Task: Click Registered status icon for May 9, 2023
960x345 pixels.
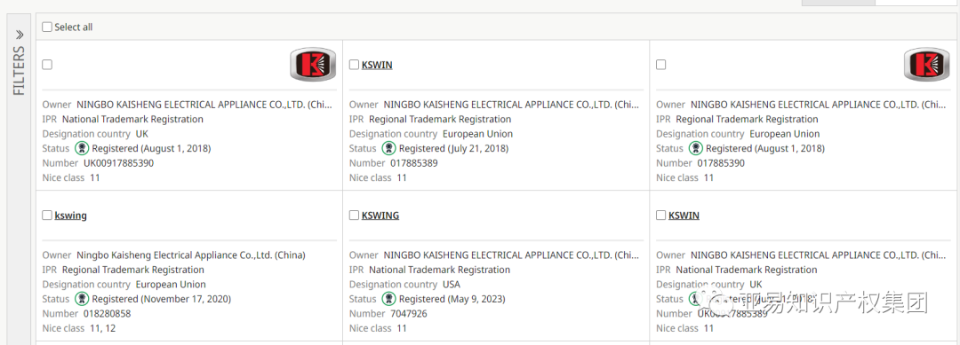Action: coord(388,299)
